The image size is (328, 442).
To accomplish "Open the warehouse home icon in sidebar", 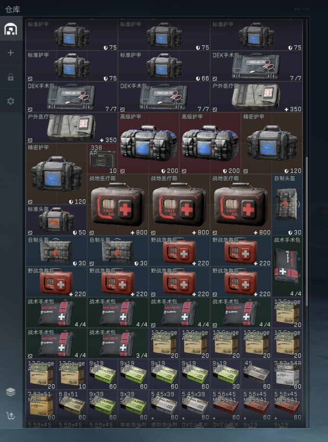I will [x=11, y=28].
